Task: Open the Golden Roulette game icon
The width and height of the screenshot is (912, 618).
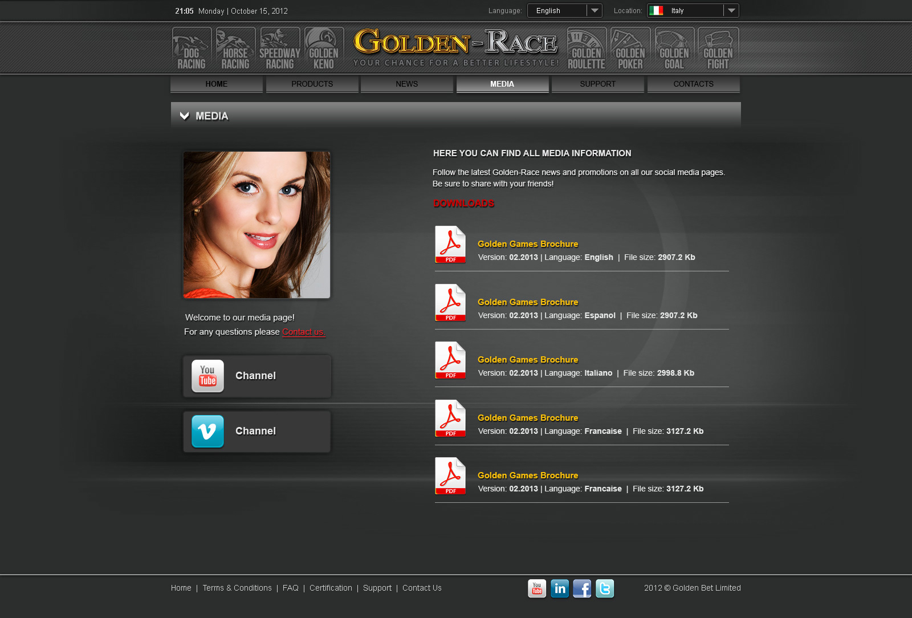Action: (x=587, y=49)
